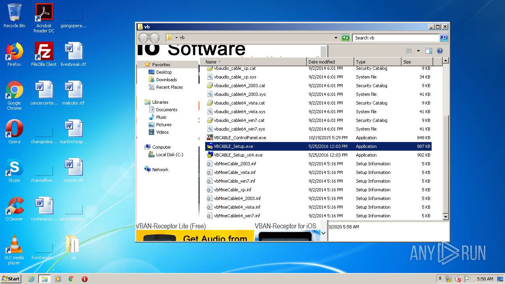Image resolution: width=505 pixels, height=284 pixels.
Task: Open Recent Places in navigation pane
Action: pyautogui.click(x=169, y=87)
